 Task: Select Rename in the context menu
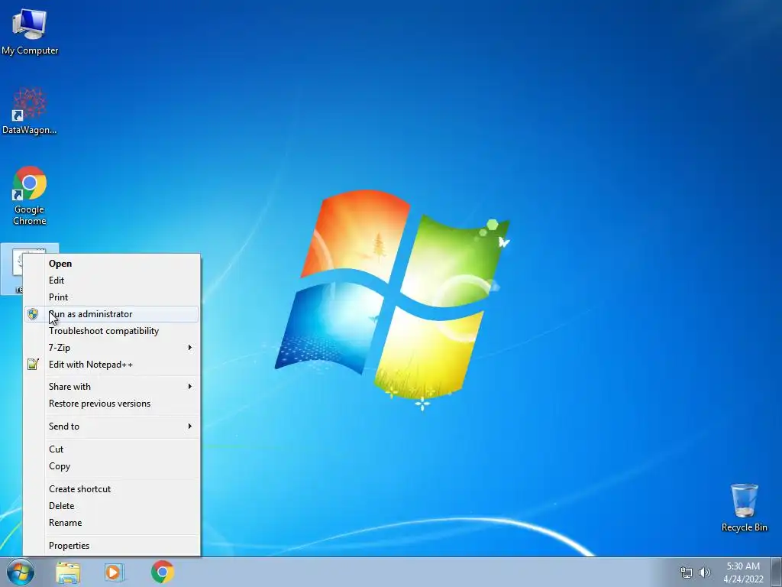click(x=111, y=523)
